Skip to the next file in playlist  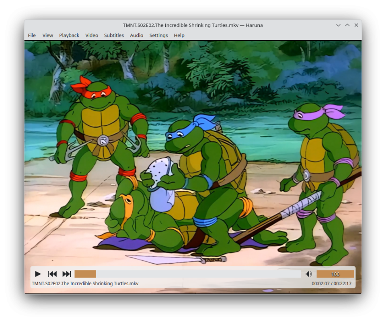click(67, 274)
